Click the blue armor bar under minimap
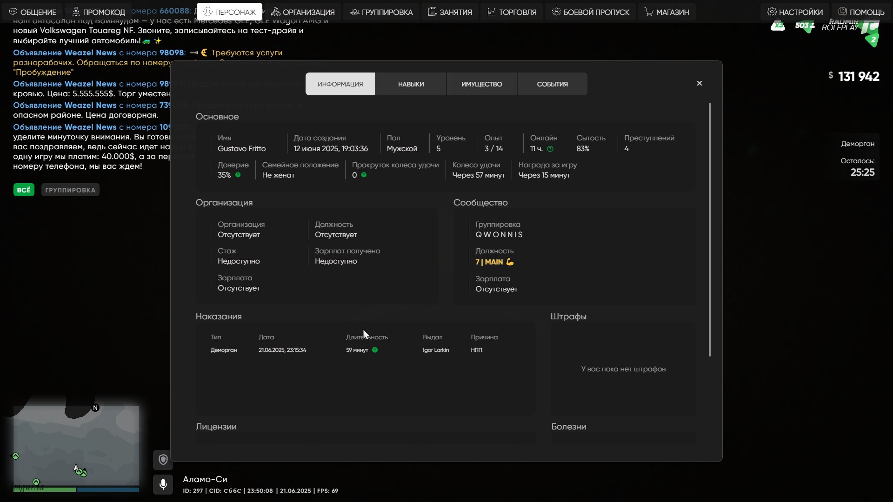This screenshot has width=893, height=502. click(x=108, y=489)
